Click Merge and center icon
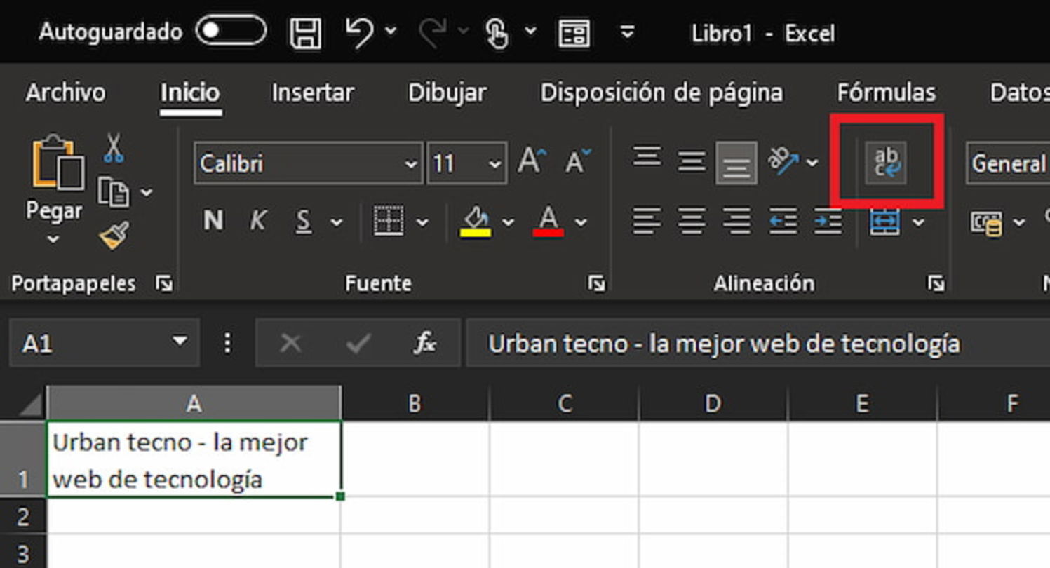Image resolution: width=1050 pixels, height=568 pixels. point(885,222)
